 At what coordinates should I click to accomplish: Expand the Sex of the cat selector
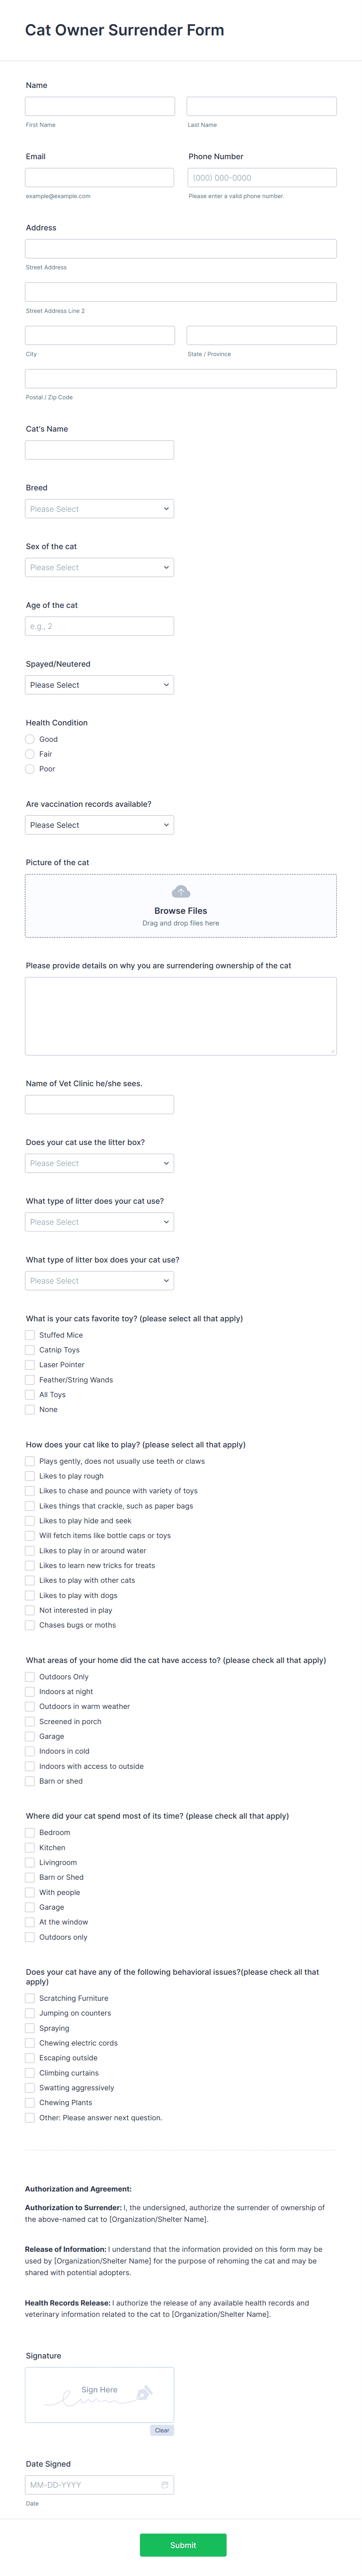[x=99, y=567]
